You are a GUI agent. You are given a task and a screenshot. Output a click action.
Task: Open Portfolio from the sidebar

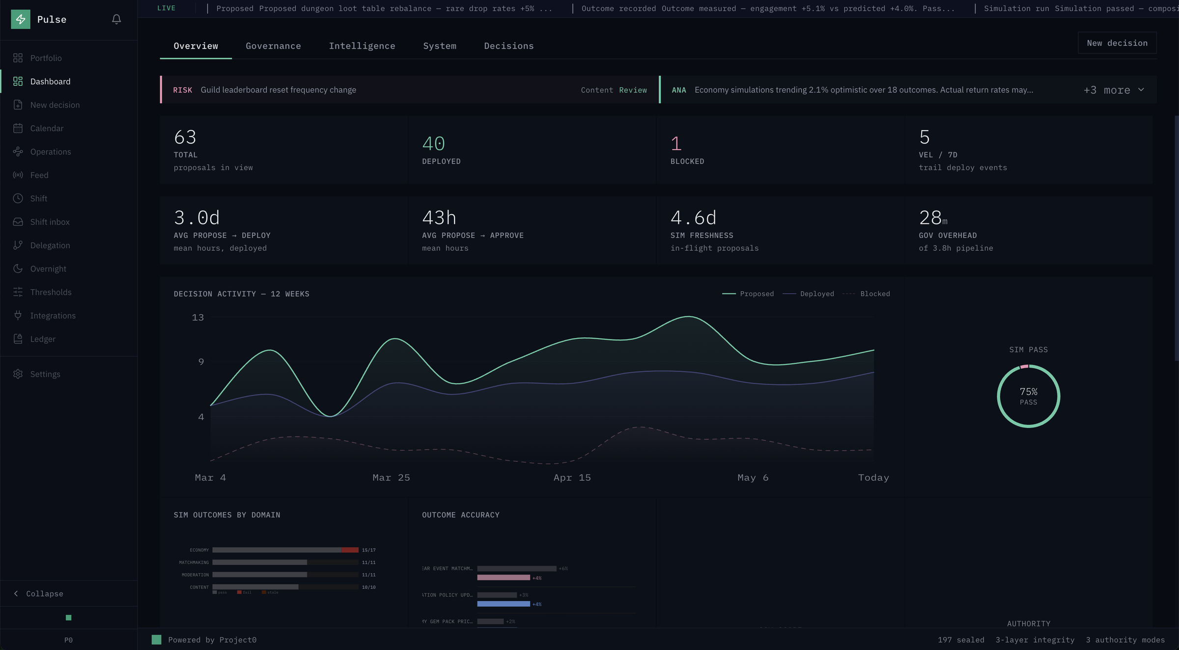[x=69, y=58]
